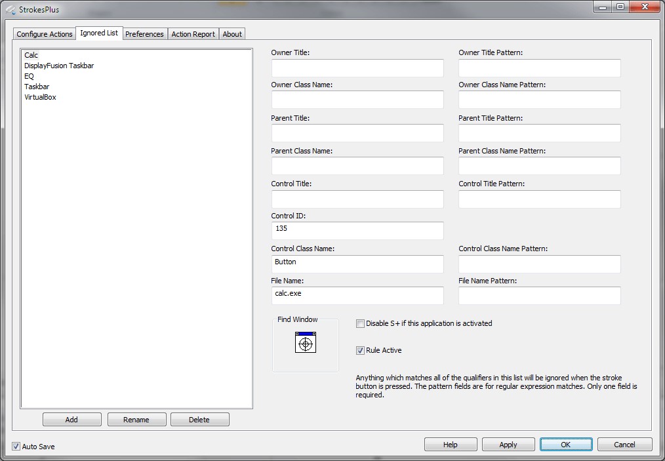This screenshot has height=461, width=665.
Task: Enable Disable S+ if application activated checkbox
Action: 360,323
